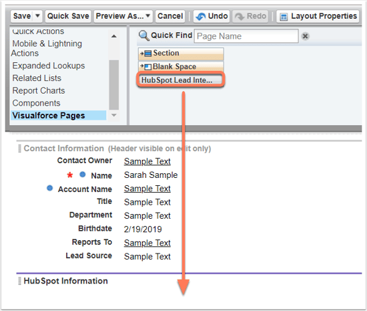The height and width of the screenshot is (311, 367).
Task: Click the Undo arrow icon
Action: click(x=201, y=17)
